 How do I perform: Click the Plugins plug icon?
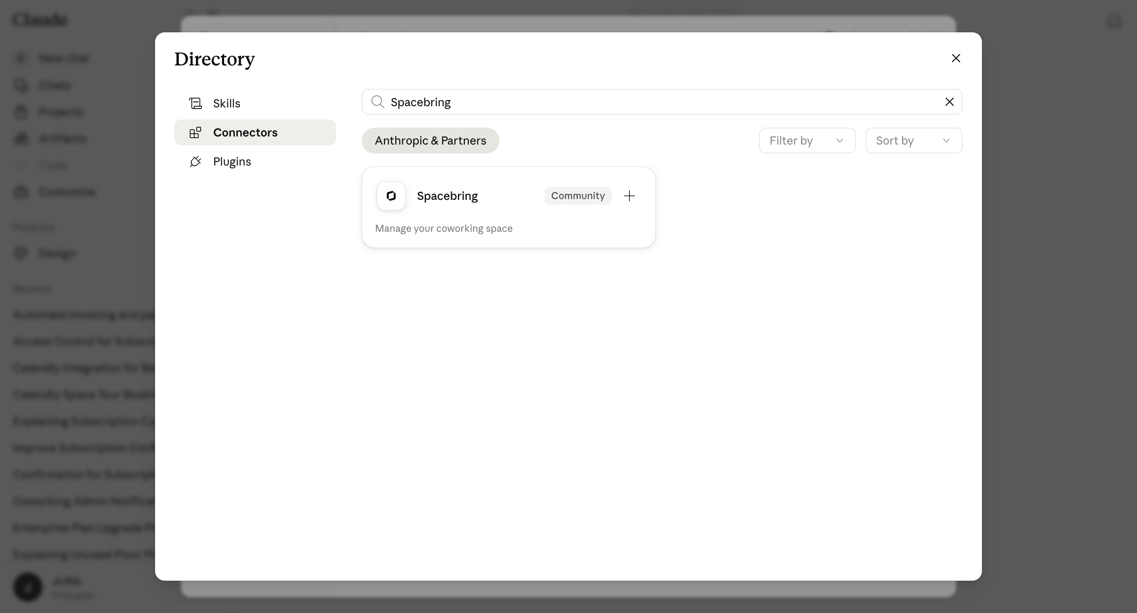(195, 162)
